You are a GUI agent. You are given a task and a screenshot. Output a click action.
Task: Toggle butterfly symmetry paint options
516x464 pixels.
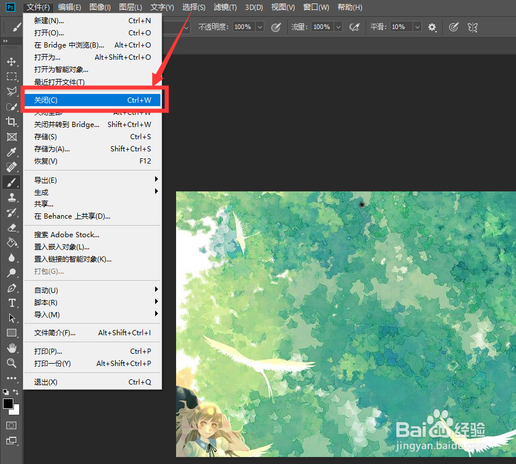[x=472, y=27]
